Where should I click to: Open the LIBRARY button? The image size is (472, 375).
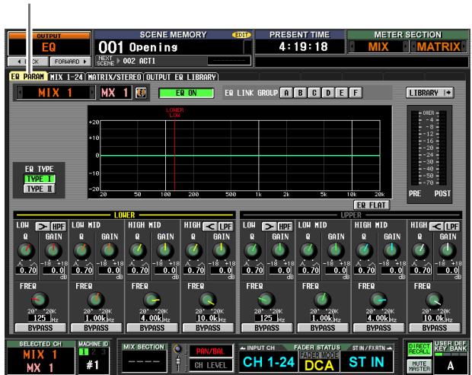pyautogui.click(x=430, y=93)
